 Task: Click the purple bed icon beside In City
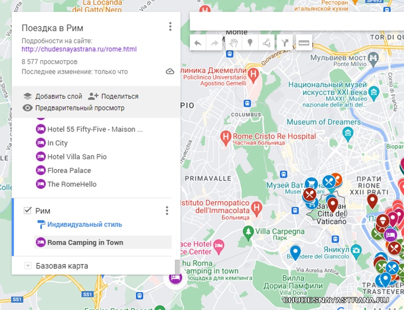[x=40, y=143]
